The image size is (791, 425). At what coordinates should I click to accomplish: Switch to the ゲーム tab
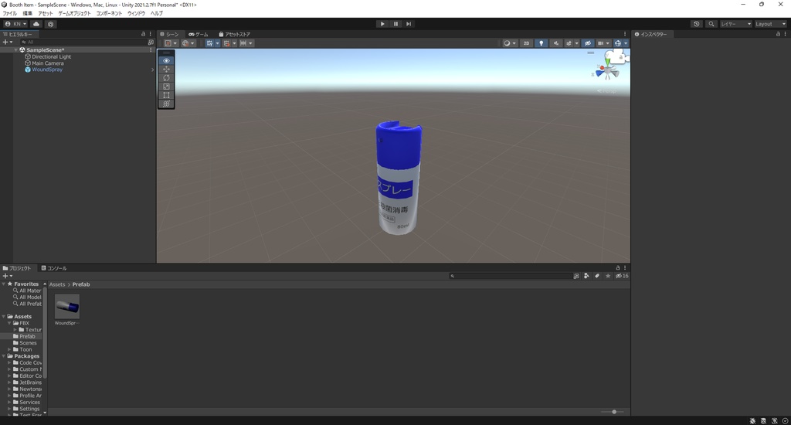click(199, 34)
